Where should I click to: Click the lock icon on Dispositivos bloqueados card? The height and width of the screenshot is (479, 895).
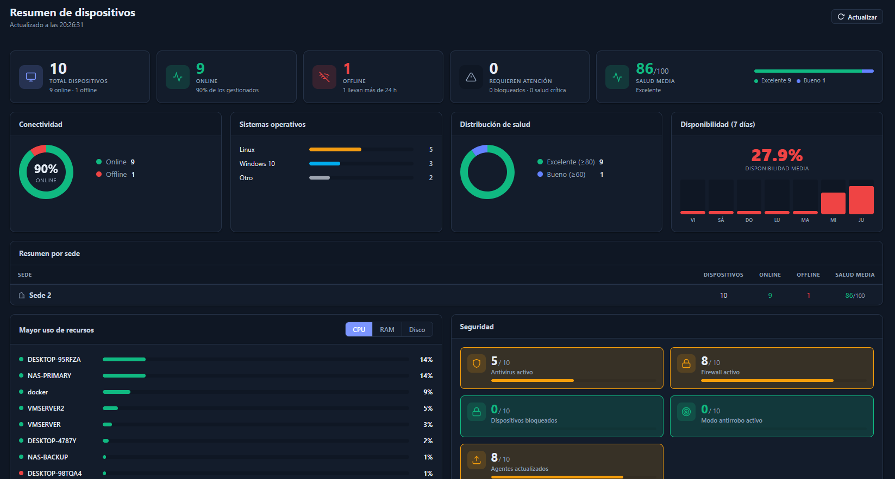[477, 412]
